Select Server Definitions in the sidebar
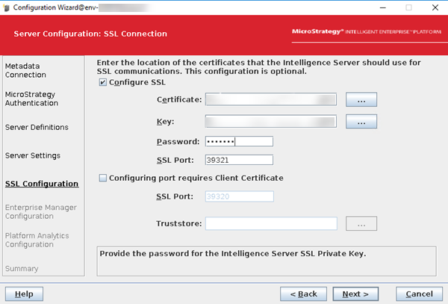Image resolution: width=448 pixels, height=304 pixels. pos(37,127)
